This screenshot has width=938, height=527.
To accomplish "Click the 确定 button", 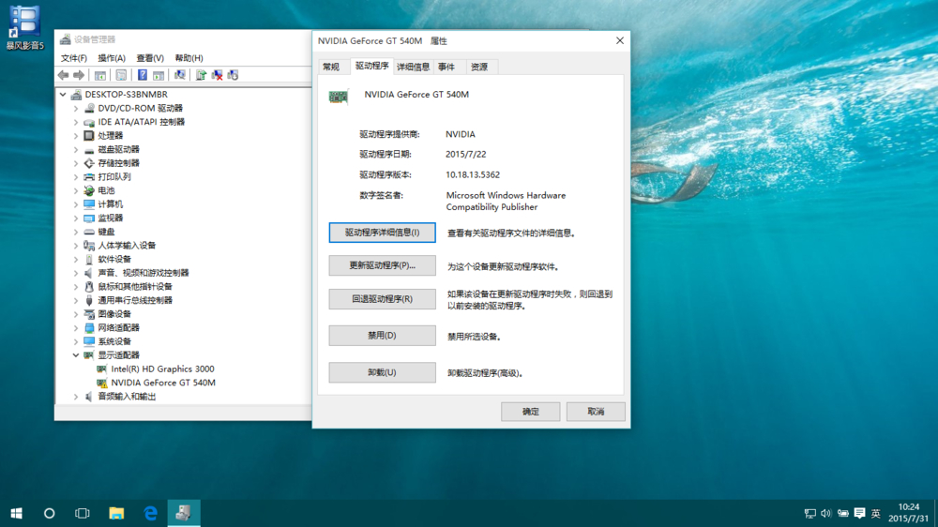I will (531, 412).
